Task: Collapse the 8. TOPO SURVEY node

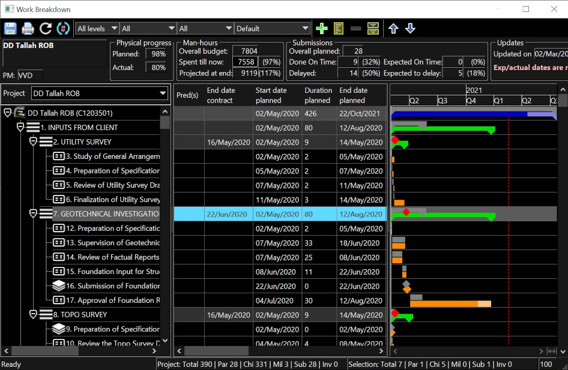Action: click(x=34, y=315)
